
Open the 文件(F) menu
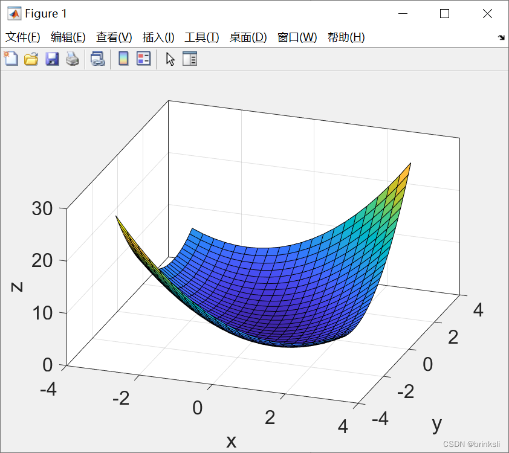coord(23,37)
